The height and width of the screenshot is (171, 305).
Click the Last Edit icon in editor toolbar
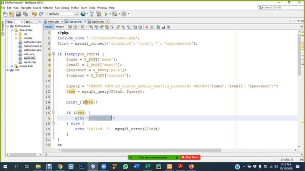click(x=70, y=27)
